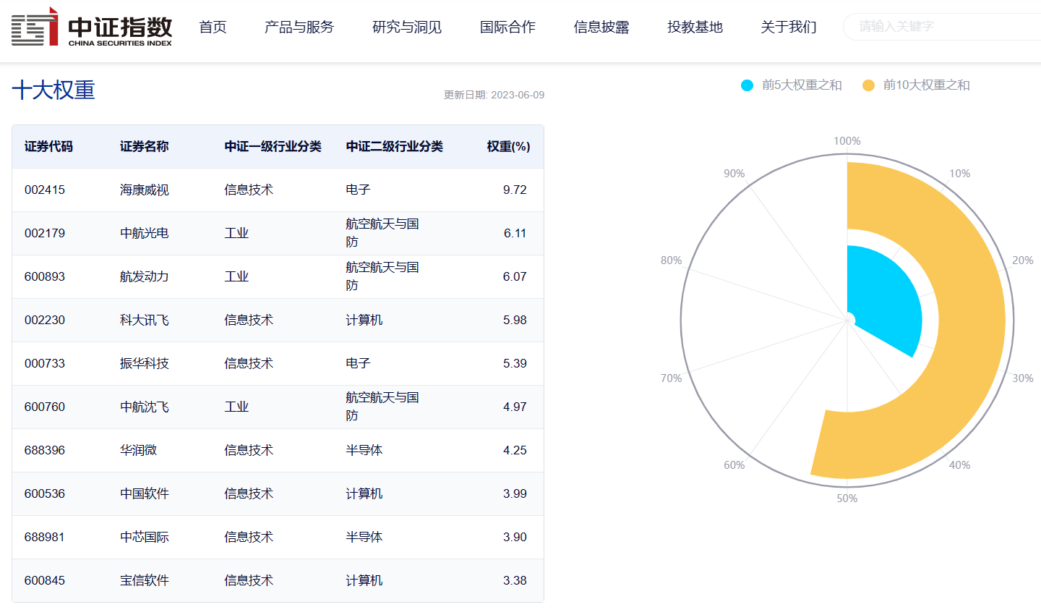Open the 信息披露 menu
1041x615 pixels.
tap(601, 27)
